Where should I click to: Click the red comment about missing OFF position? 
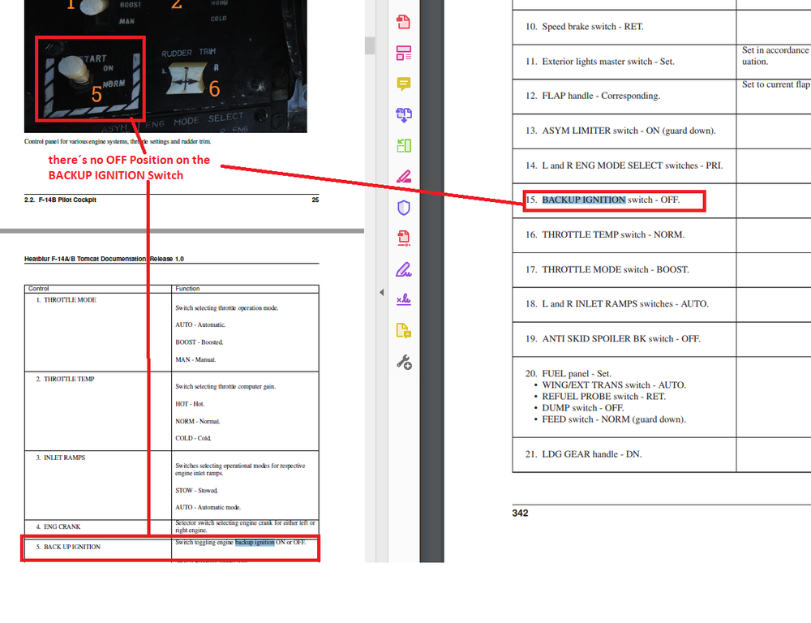click(x=129, y=167)
